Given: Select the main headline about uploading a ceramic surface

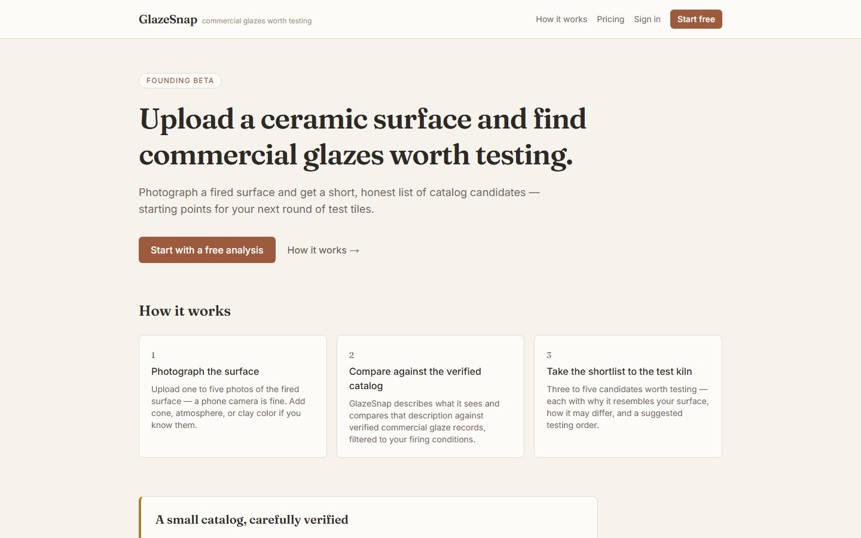Looking at the screenshot, I should (362, 137).
